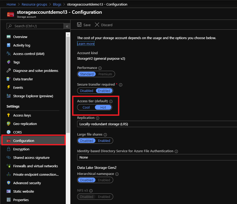This screenshot has width=237, height=204.
Task: Open the Encryption settings
Action: click(x=21, y=149)
